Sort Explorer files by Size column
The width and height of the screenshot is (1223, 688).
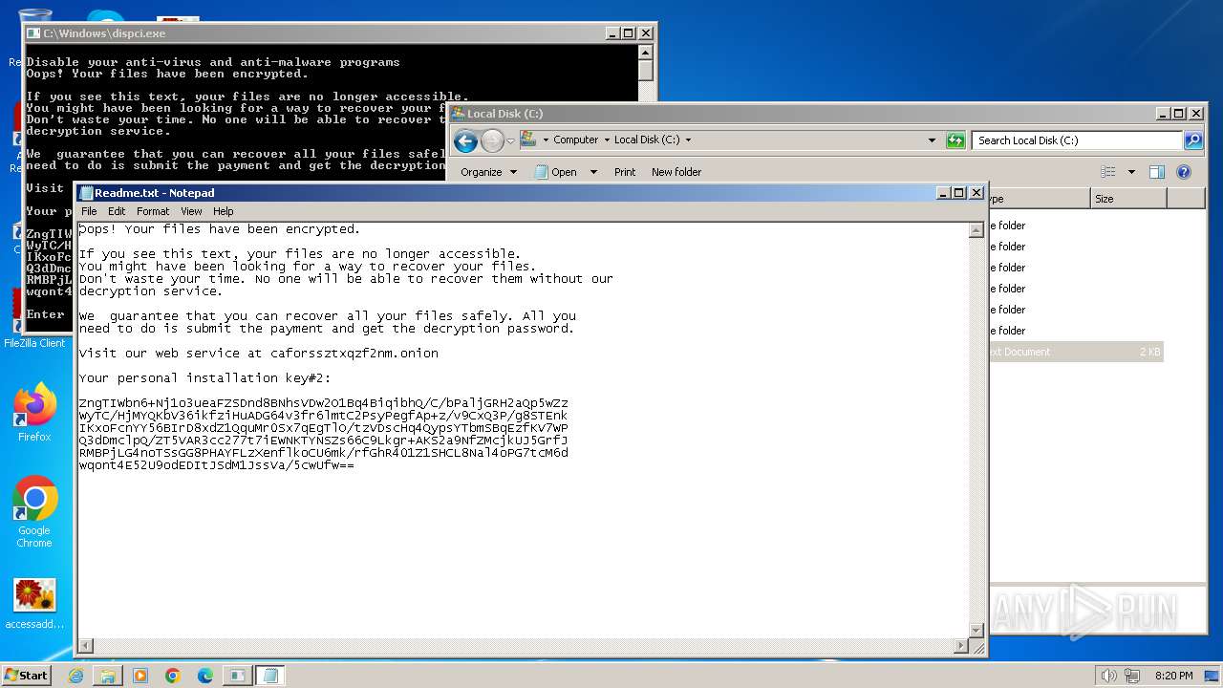[x=1128, y=199]
